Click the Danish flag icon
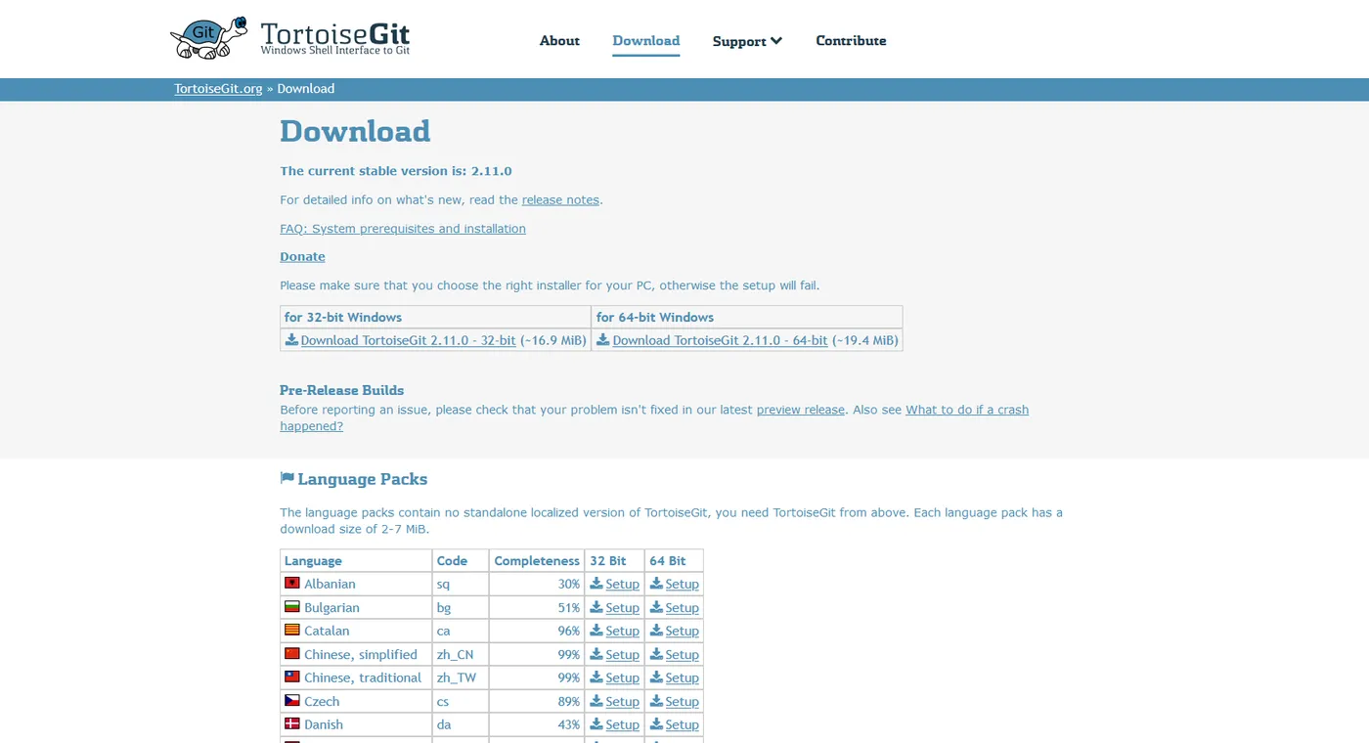 click(x=292, y=723)
